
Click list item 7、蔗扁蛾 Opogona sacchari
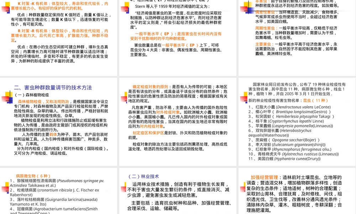(284, 140)
